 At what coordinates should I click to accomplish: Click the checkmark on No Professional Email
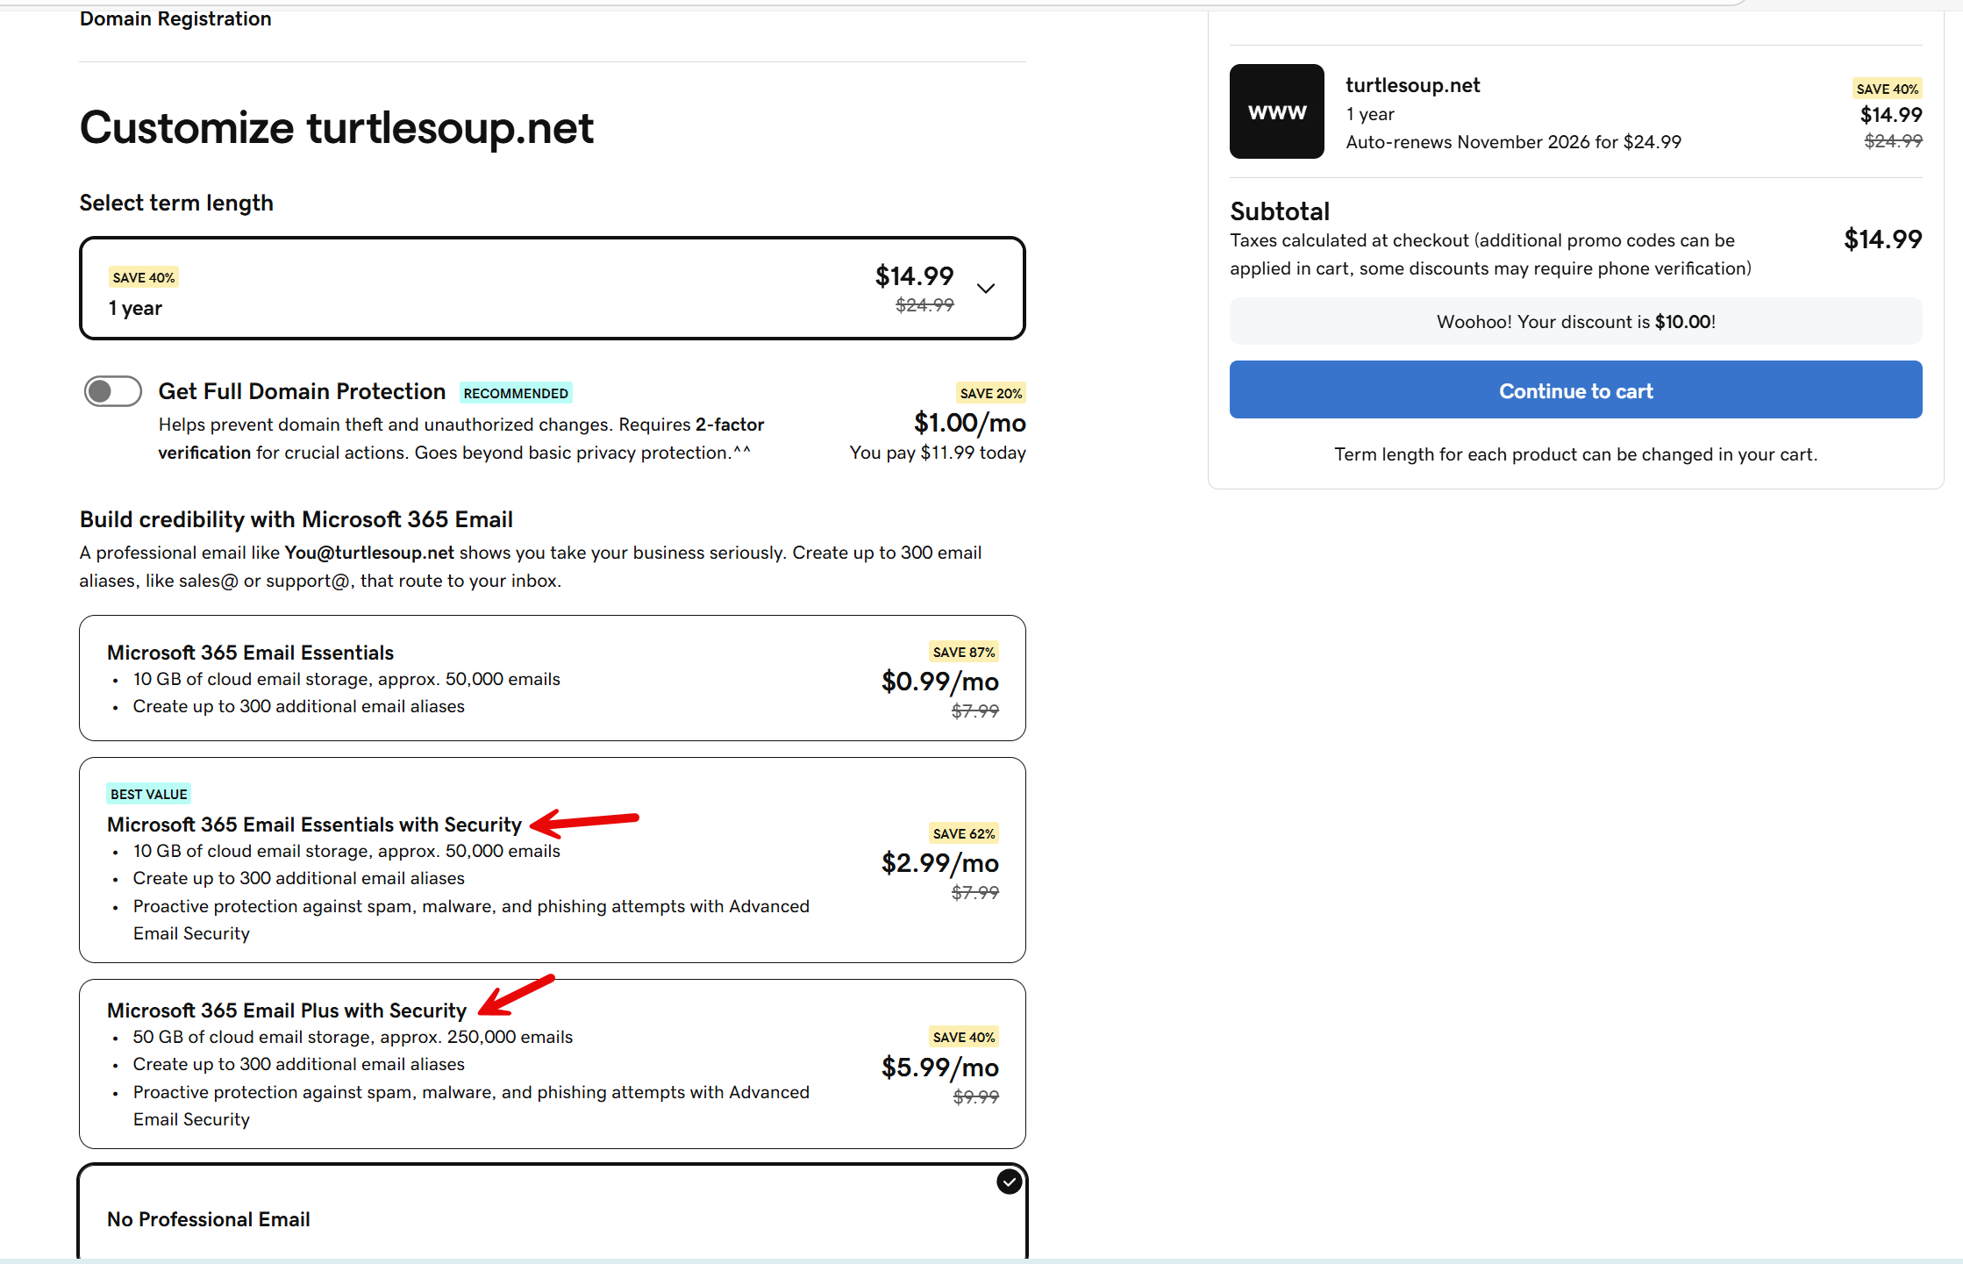pos(1009,1182)
